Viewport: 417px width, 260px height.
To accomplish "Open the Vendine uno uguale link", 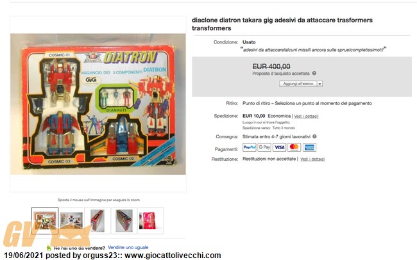I will [128, 248].
